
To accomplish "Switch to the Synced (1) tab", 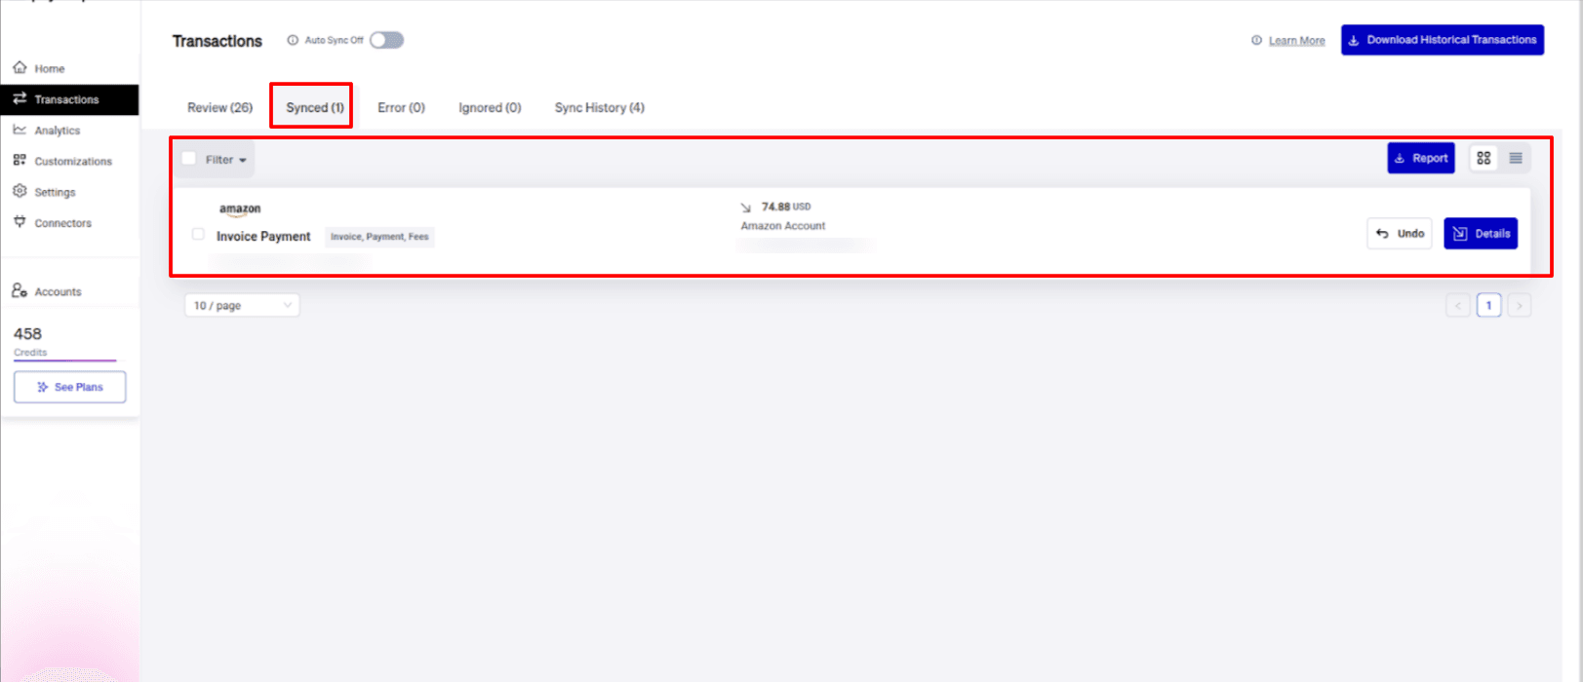I will (314, 107).
